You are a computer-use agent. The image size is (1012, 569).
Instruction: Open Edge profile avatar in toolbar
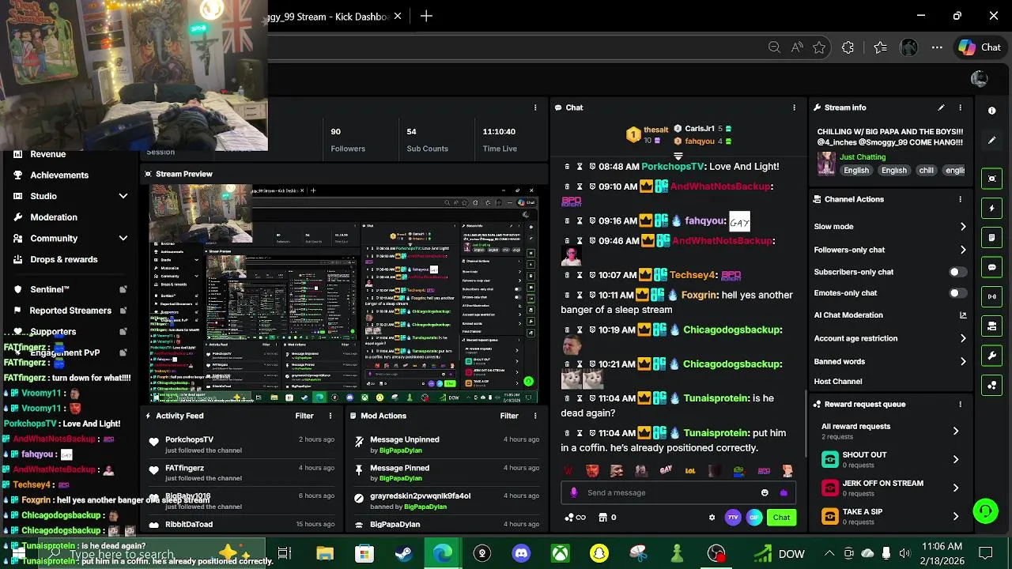pyautogui.click(x=908, y=47)
